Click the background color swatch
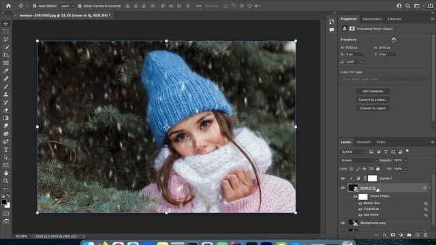This screenshot has height=245, width=436. (8, 206)
